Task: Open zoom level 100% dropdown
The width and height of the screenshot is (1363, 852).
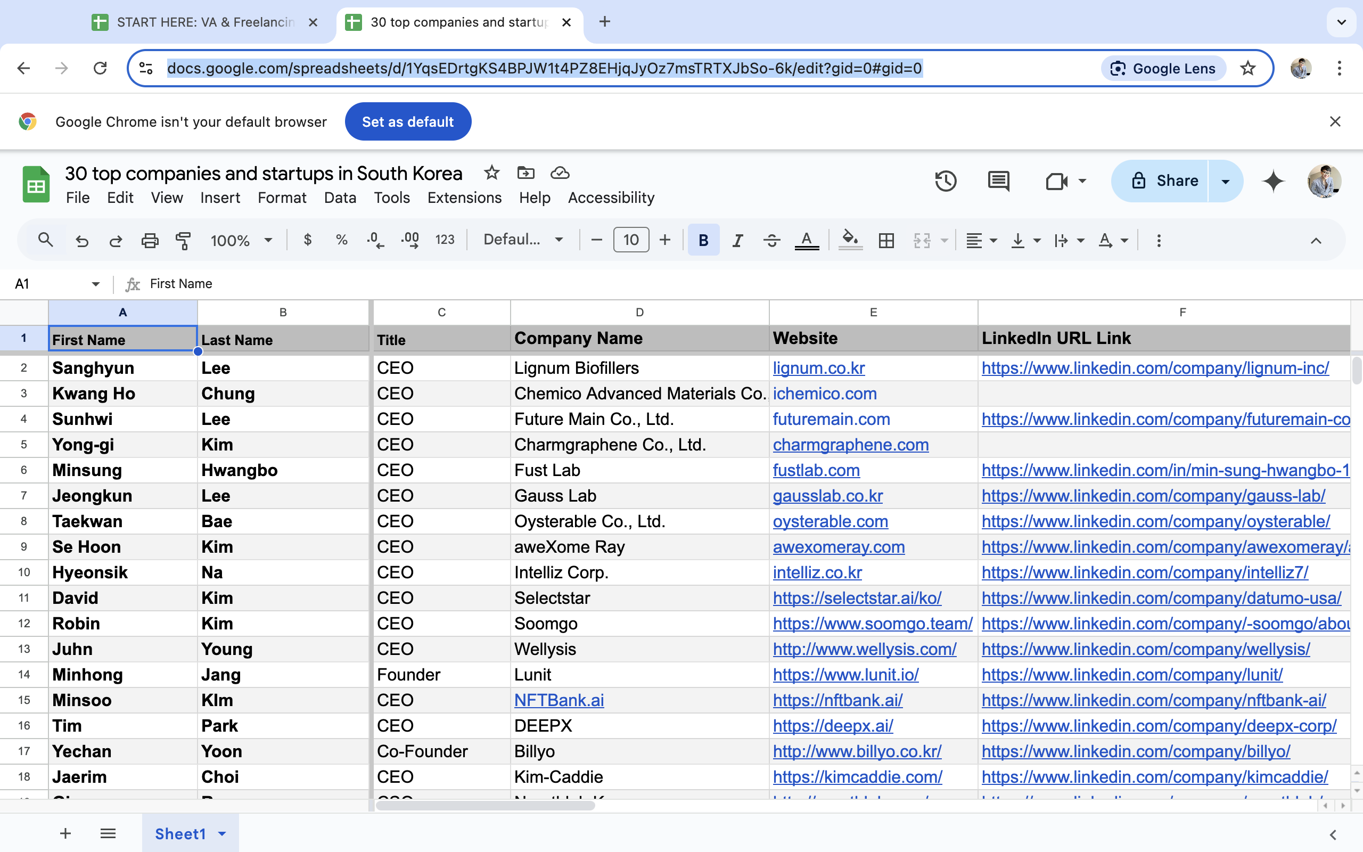Action: tap(241, 241)
